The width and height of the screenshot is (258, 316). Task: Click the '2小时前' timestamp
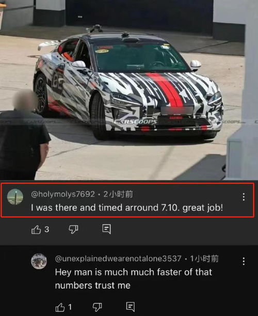[x=118, y=194]
